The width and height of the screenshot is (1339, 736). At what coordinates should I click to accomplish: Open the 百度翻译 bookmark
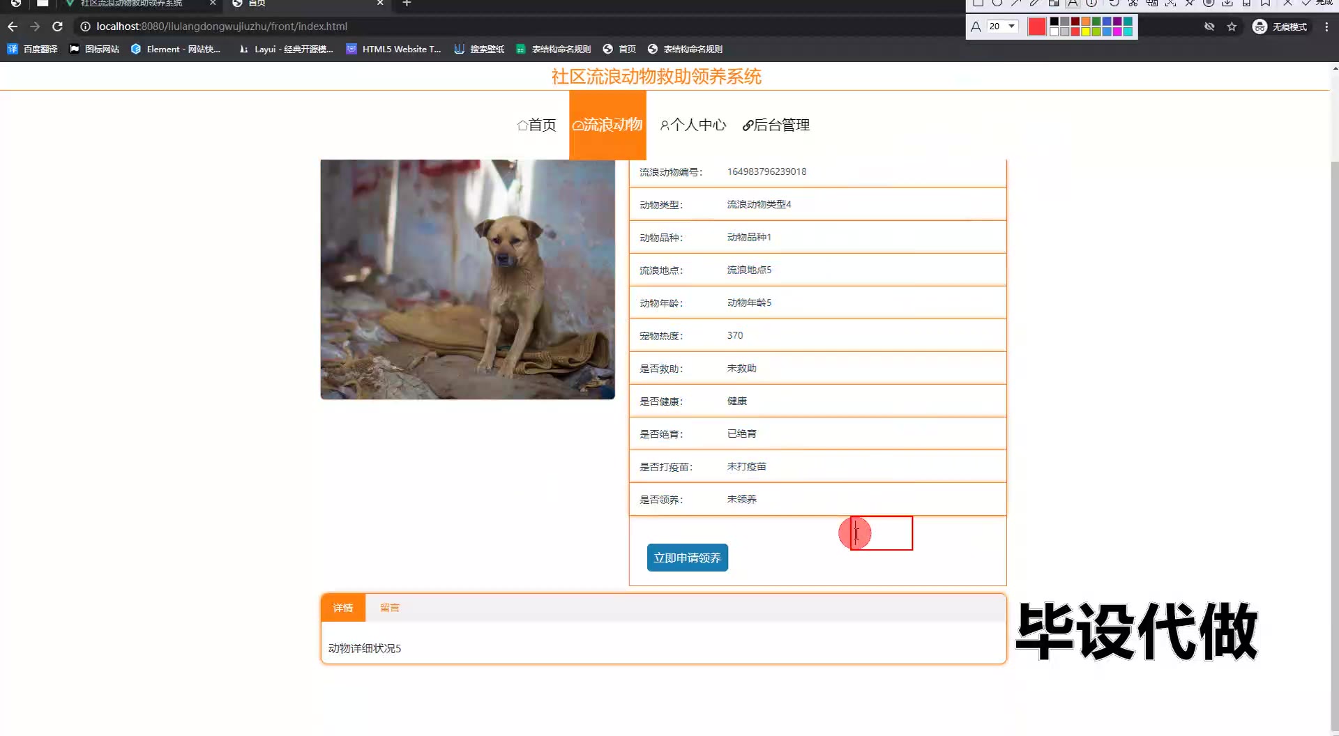(33, 49)
